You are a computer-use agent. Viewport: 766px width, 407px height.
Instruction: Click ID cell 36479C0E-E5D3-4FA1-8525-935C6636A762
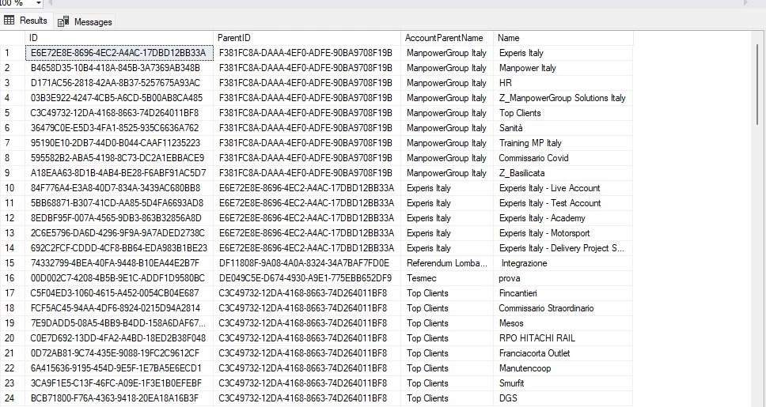coord(119,128)
